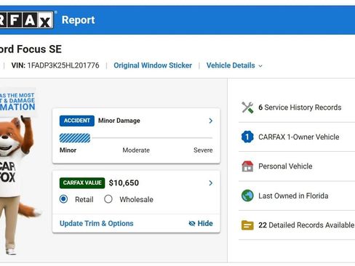Click the crossed-eye icon beside Hide
Image resolution: width=355 pixels, height=266 pixels.
pyautogui.click(x=192, y=223)
